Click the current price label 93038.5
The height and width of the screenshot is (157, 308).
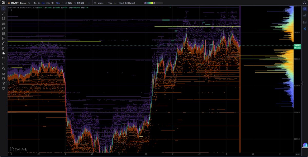click(x=297, y=45)
